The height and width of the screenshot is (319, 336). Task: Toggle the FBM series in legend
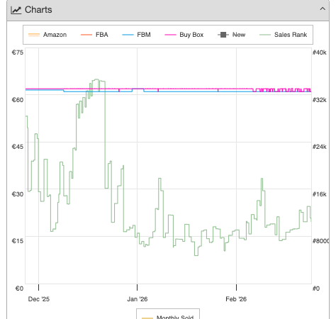136,35
